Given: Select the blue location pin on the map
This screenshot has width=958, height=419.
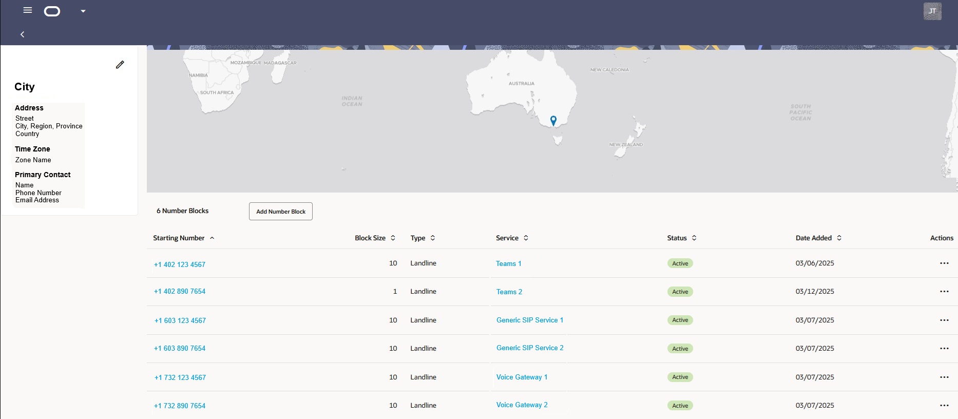Looking at the screenshot, I should click(553, 121).
